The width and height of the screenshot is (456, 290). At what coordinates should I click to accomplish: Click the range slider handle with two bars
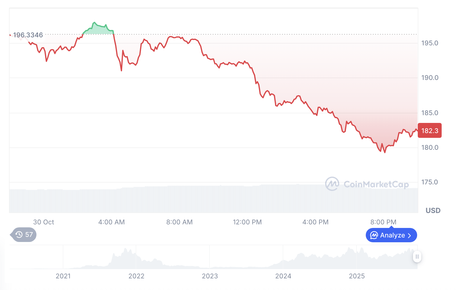[x=417, y=257]
